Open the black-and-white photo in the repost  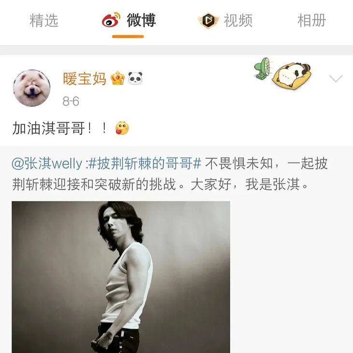pyautogui.click(x=121, y=277)
